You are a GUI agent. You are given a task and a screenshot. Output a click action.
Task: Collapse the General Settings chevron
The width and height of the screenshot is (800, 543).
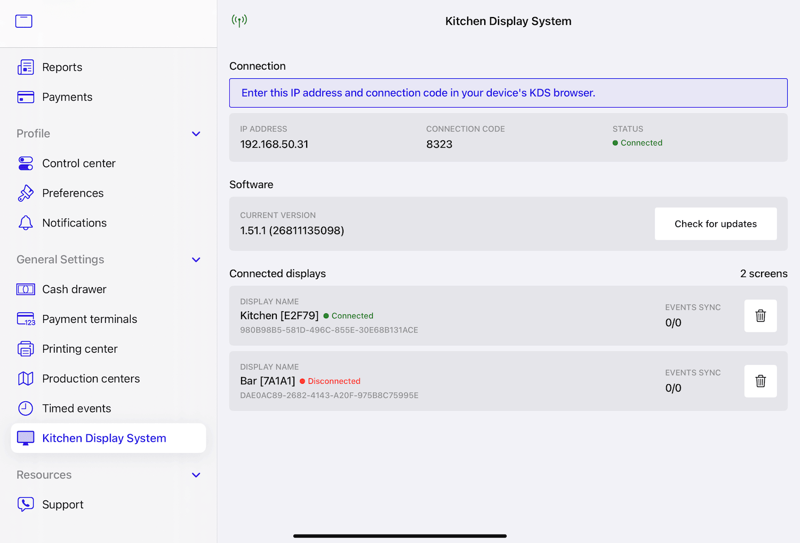pos(196,260)
